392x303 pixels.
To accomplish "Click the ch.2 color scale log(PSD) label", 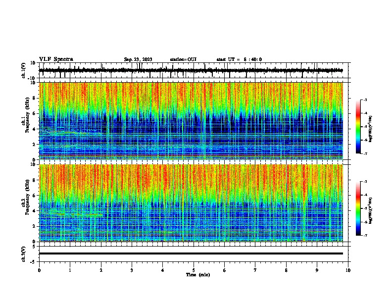I will (370, 210).
